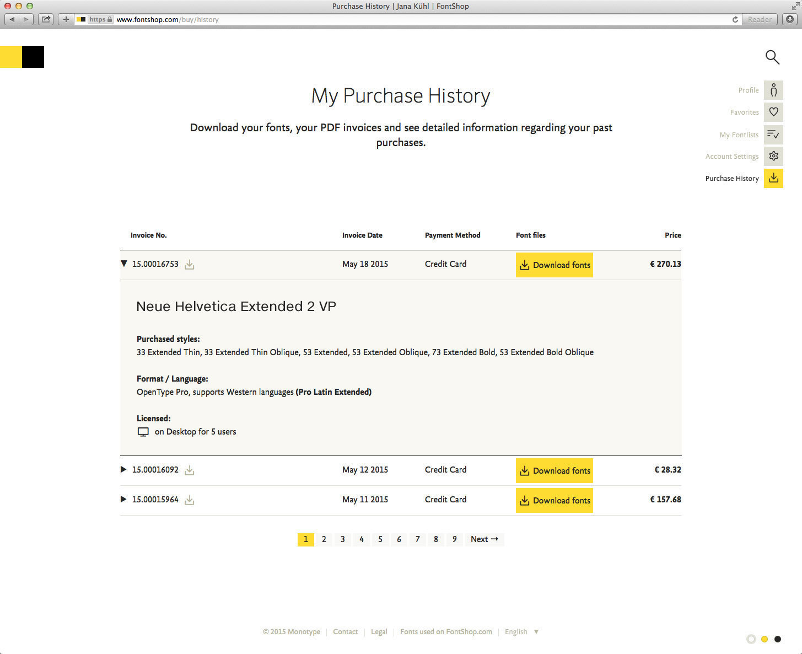Click the Safari Reader button
802x654 pixels.
760,19
